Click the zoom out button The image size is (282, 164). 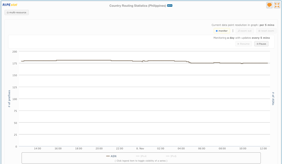tap(245, 31)
